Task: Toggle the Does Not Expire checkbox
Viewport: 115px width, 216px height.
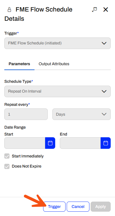Action: pos(7,166)
